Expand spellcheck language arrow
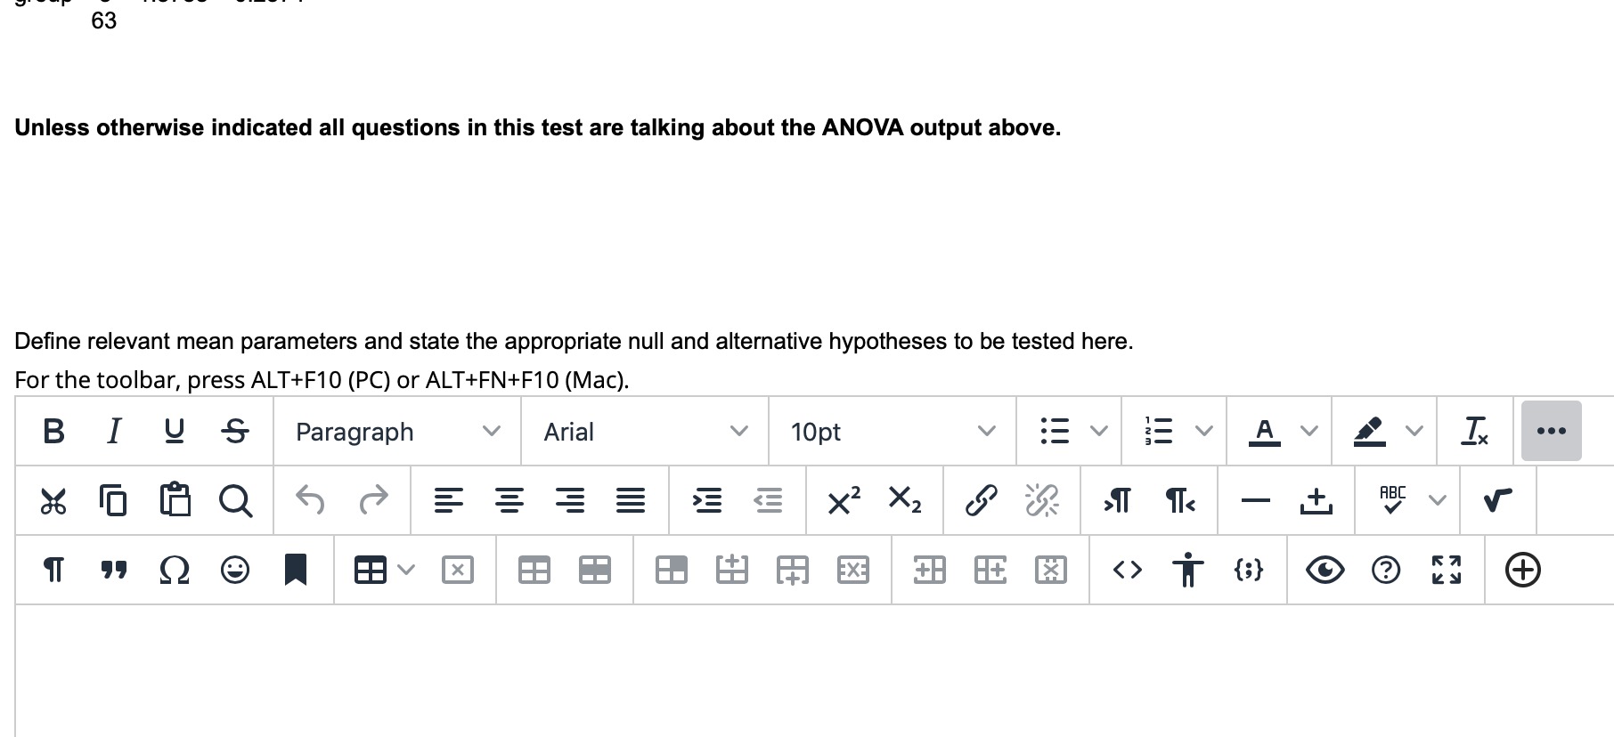The width and height of the screenshot is (1614, 737). click(1437, 501)
